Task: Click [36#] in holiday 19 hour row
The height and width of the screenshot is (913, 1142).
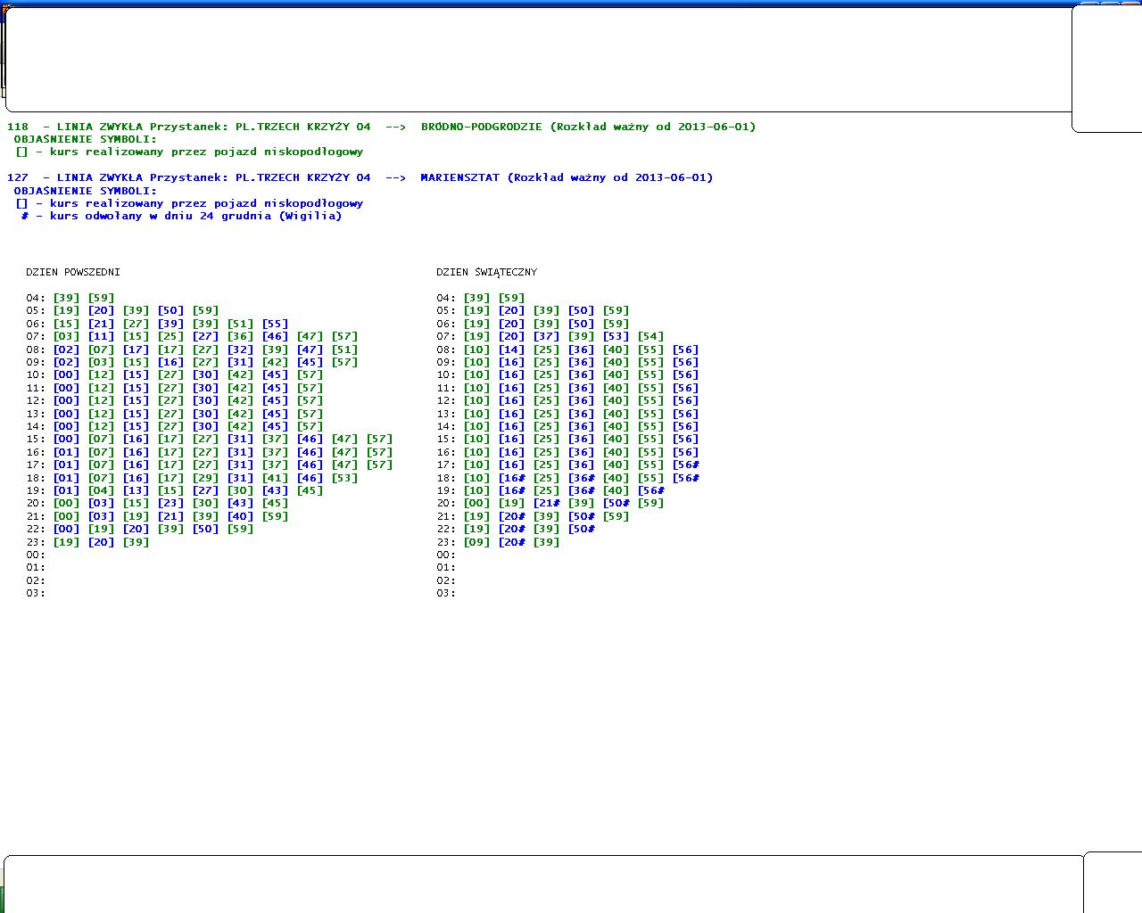Action: pyautogui.click(x=582, y=490)
